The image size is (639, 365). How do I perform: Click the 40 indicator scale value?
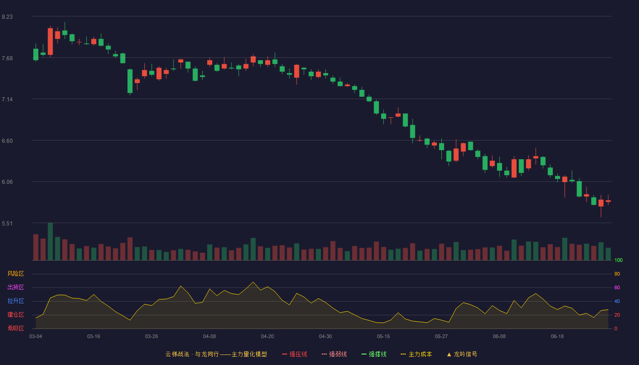(617, 301)
